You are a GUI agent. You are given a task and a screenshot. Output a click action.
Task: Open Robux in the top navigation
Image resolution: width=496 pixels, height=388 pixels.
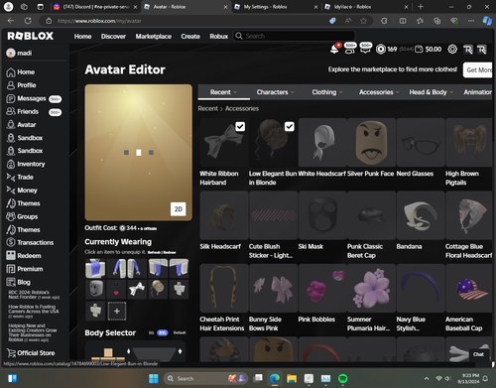coord(219,37)
